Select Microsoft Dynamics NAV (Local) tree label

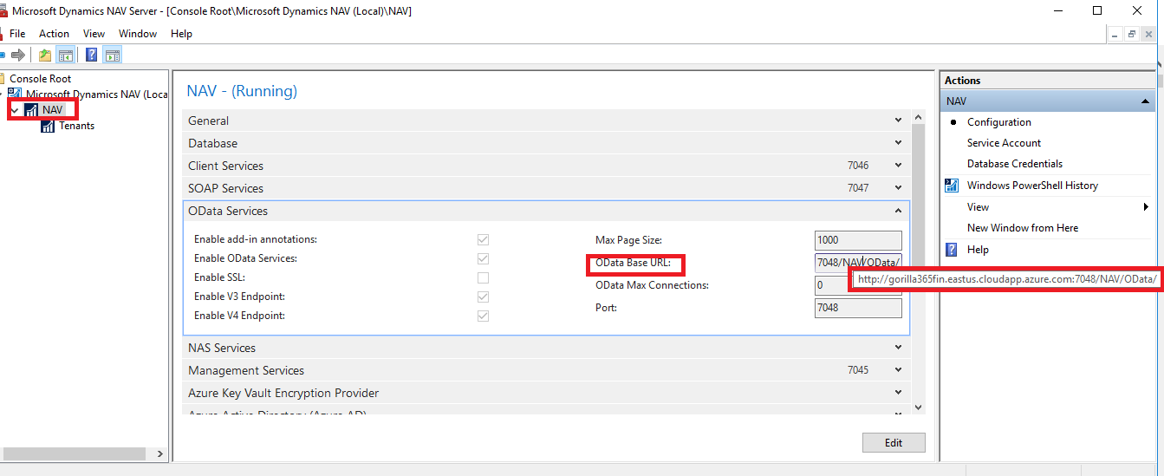coord(96,94)
